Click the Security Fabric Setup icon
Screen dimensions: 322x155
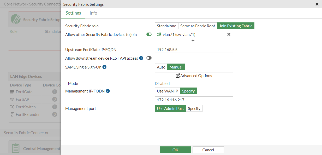tap(16, 19)
